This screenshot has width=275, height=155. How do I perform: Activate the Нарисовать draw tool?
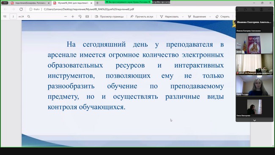(169, 17)
